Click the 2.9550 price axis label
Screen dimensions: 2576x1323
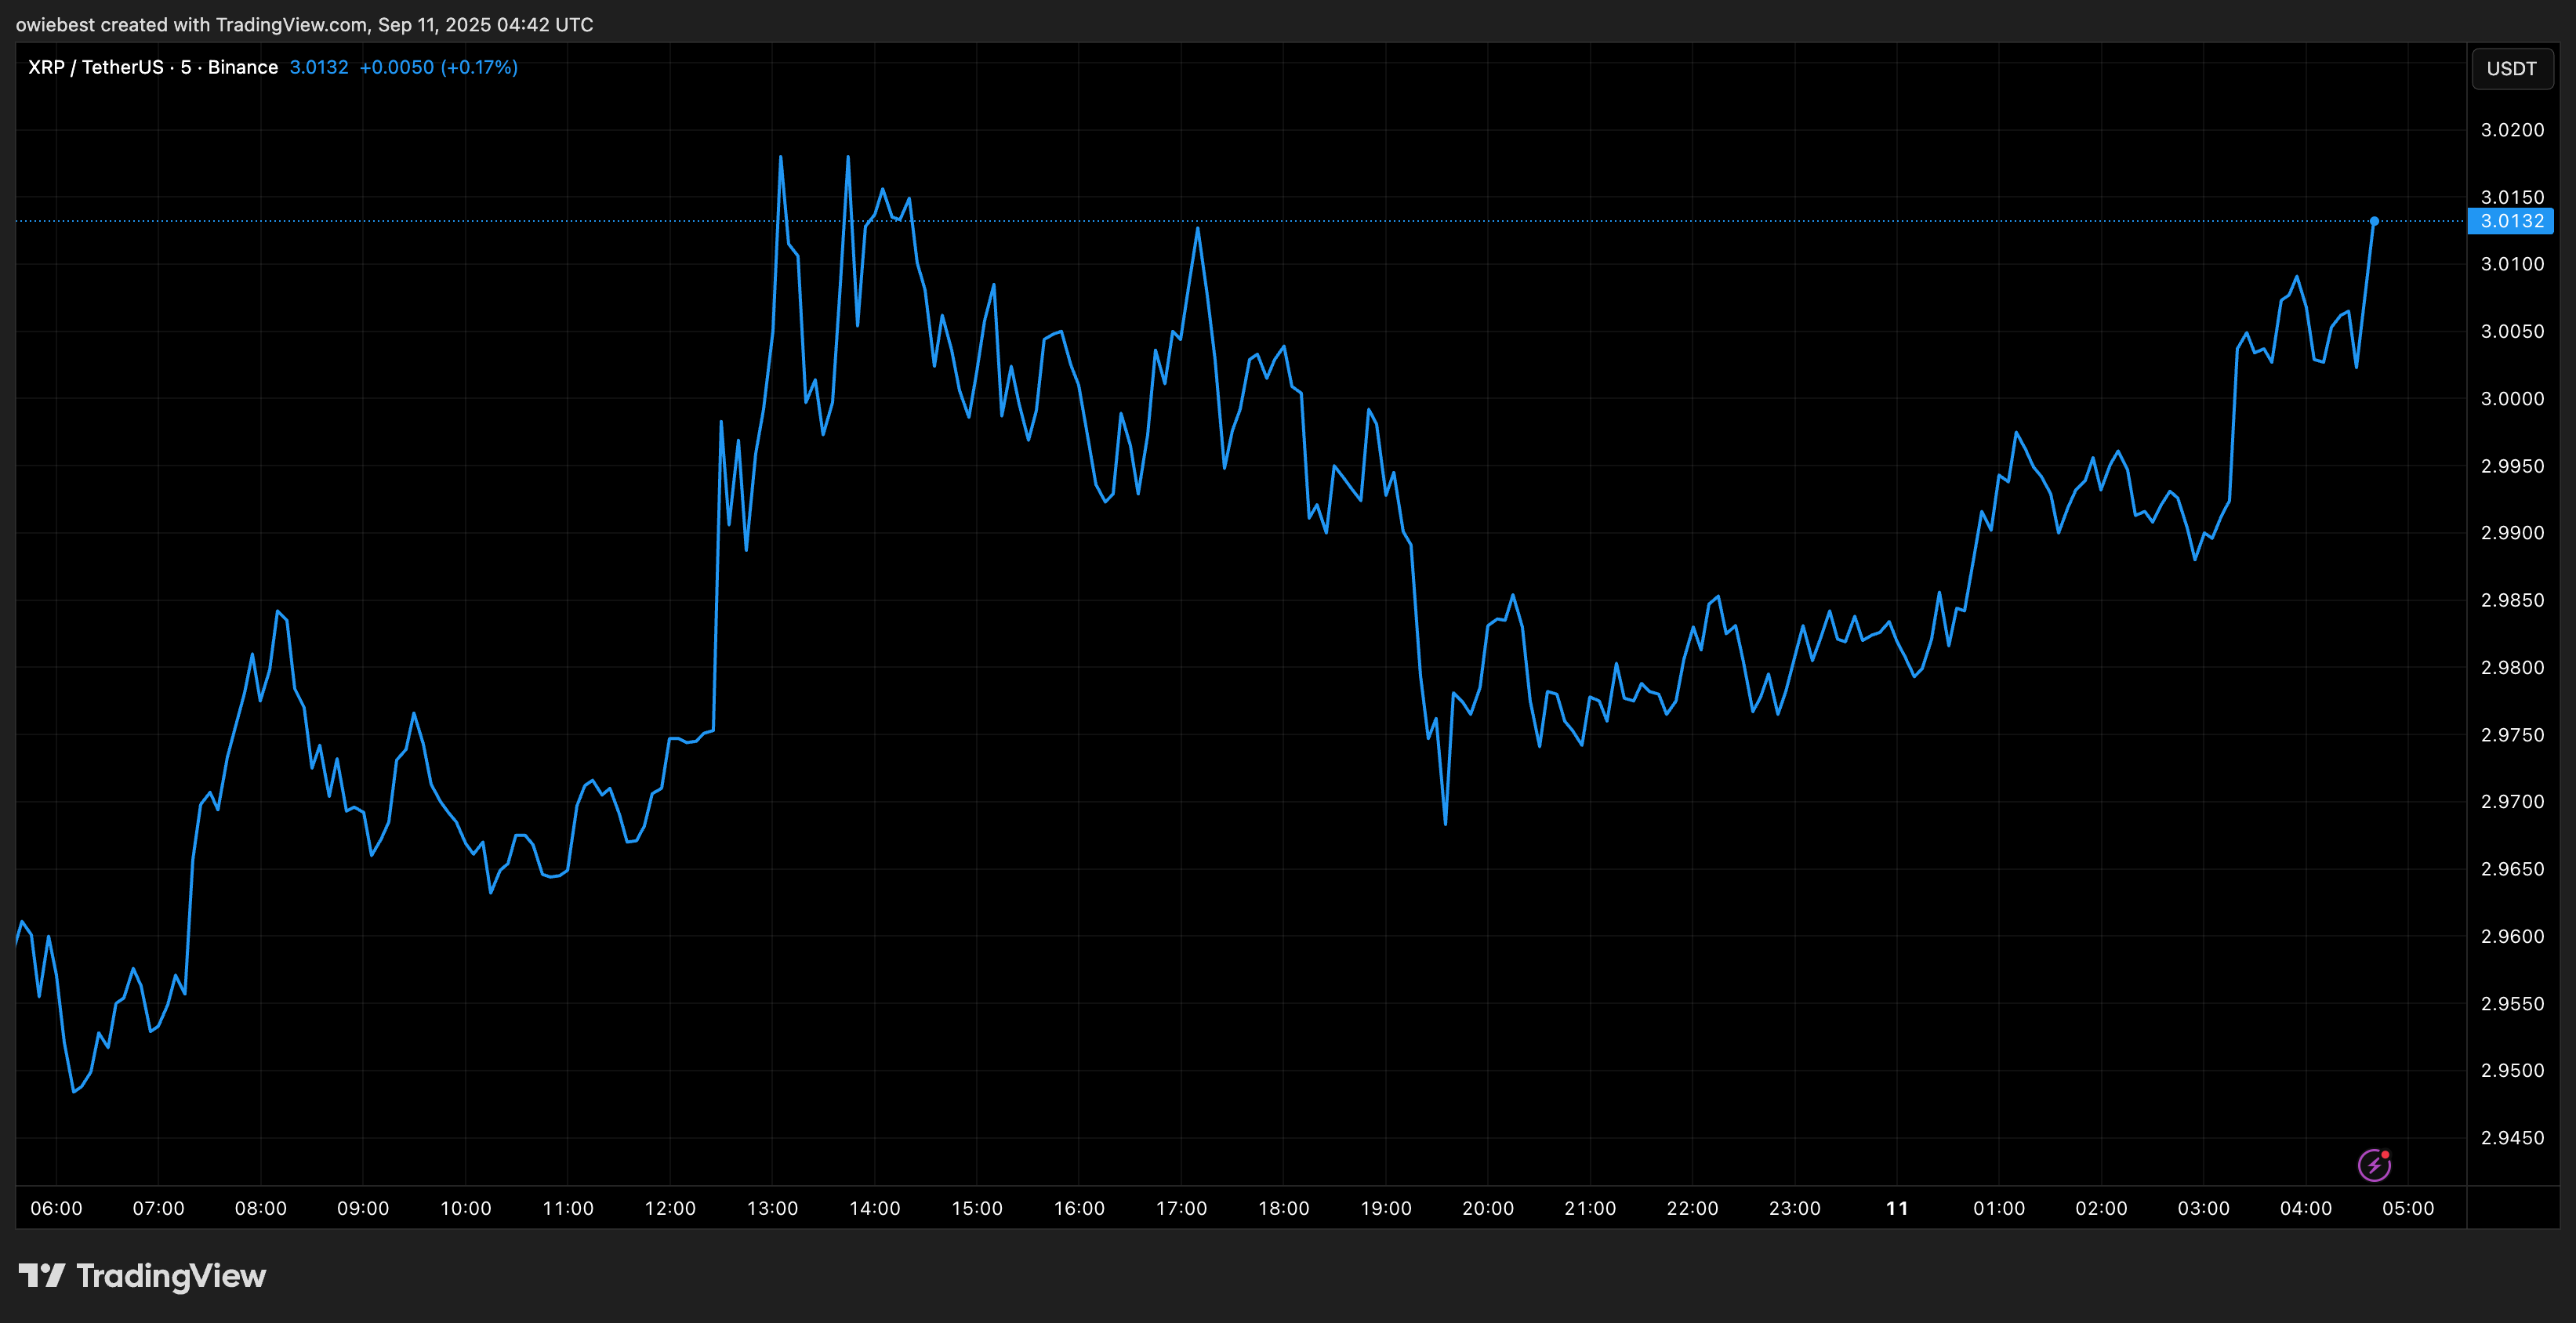tap(2512, 1003)
